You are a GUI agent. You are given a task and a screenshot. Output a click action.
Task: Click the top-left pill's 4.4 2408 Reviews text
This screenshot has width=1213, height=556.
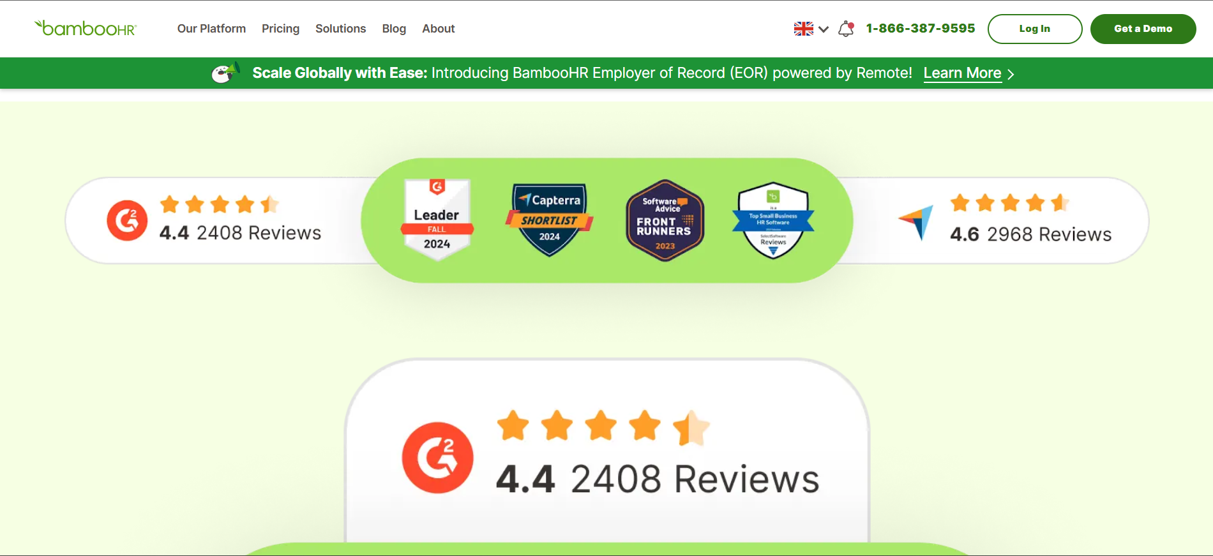[240, 232]
